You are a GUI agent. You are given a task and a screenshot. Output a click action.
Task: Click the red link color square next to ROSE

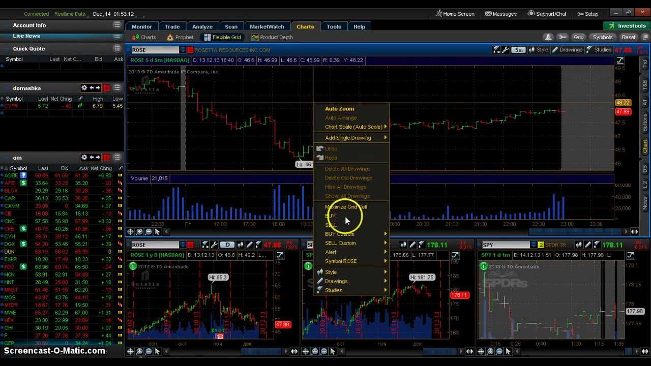point(190,50)
